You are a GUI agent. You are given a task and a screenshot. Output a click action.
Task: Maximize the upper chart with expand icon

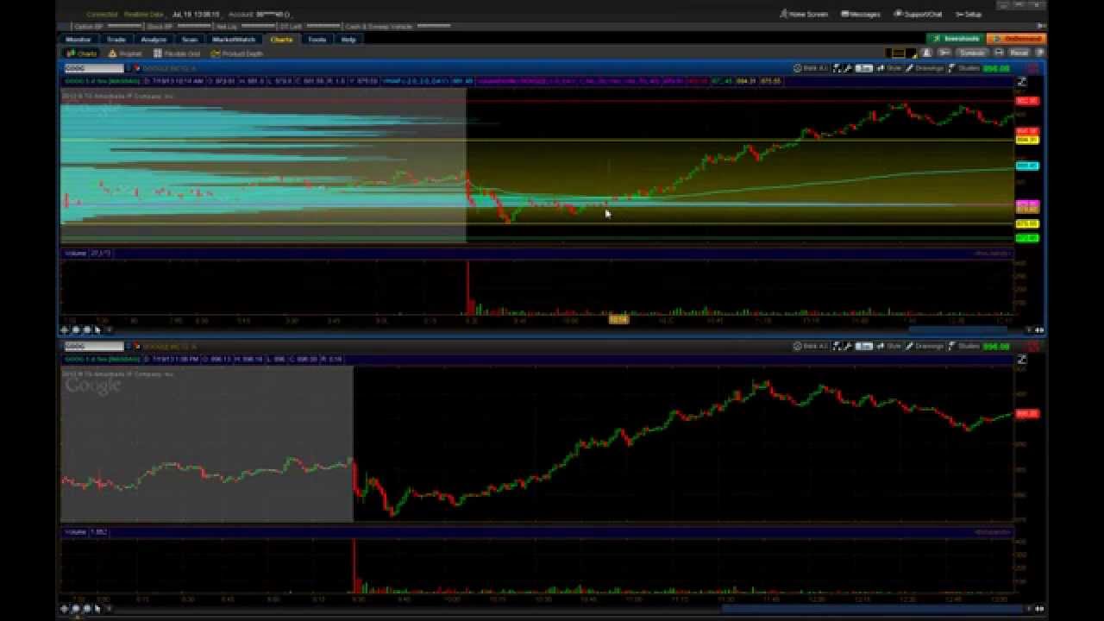click(x=1022, y=82)
